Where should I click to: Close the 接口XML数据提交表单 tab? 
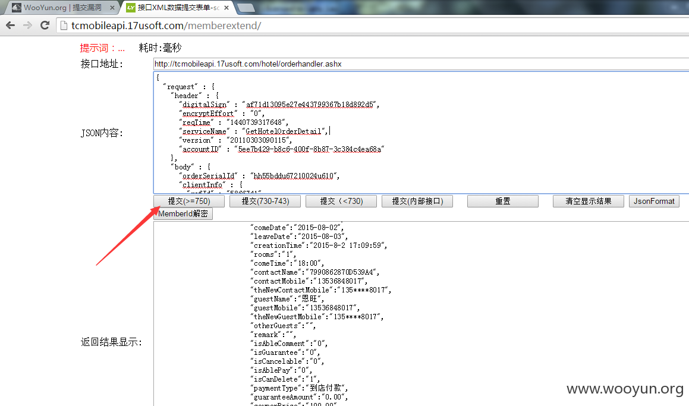[x=226, y=8]
